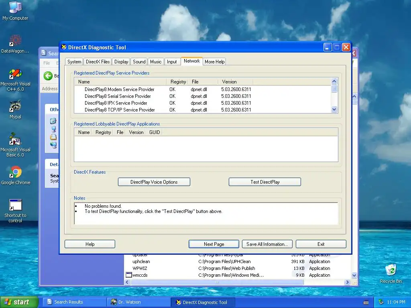
Task: Switch to Search Results taskbar button
Action: coord(74,302)
